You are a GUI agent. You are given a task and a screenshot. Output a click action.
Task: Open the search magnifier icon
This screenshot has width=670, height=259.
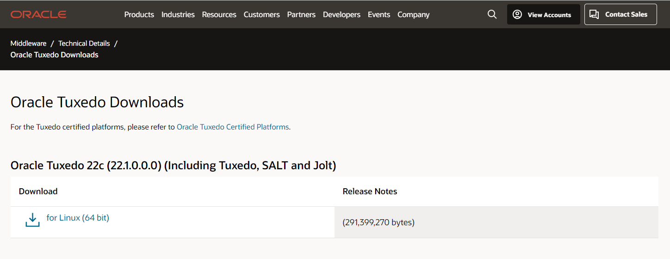click(492, 14)
